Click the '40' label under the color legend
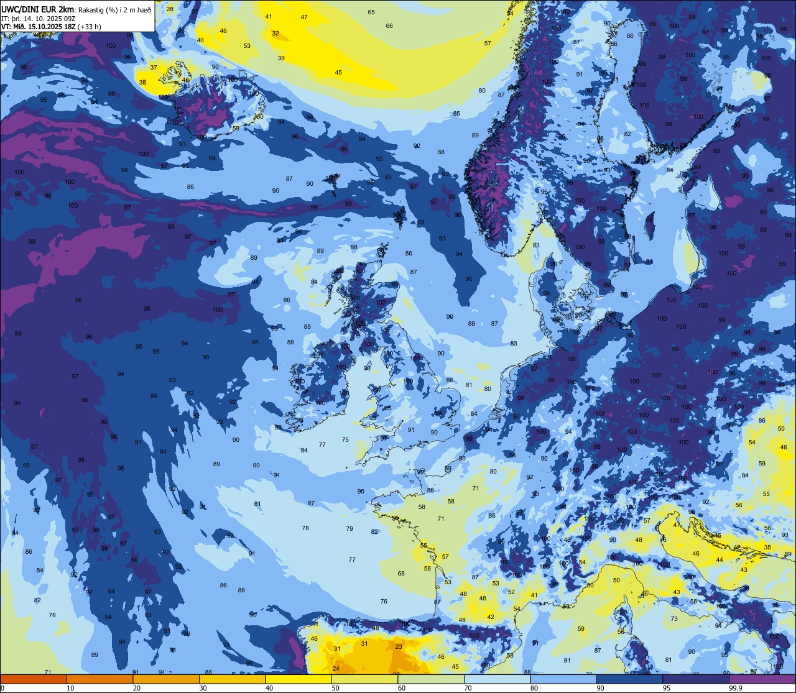 (269, 688)
